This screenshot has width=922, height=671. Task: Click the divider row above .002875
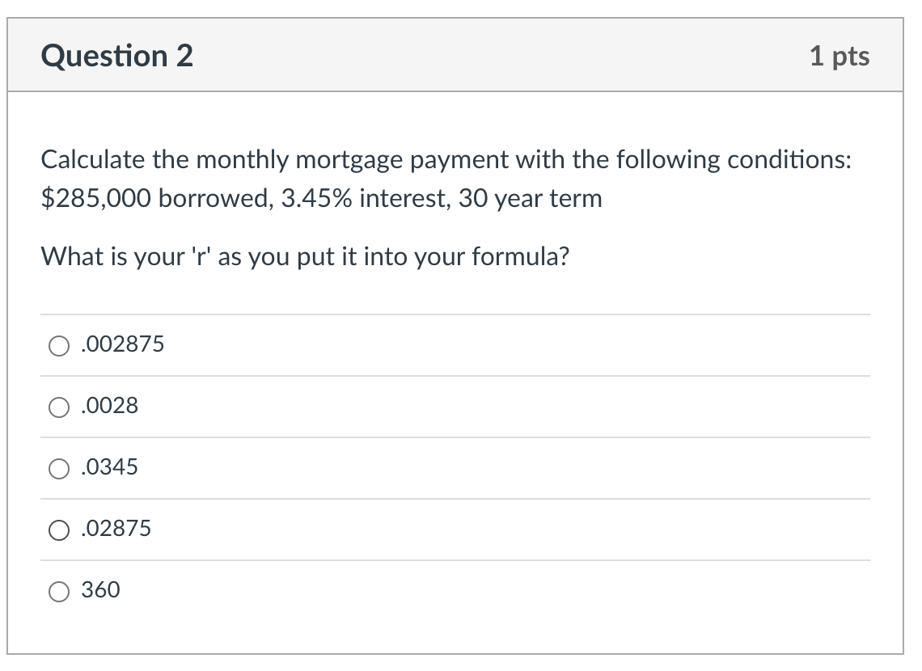click(457, 315)
